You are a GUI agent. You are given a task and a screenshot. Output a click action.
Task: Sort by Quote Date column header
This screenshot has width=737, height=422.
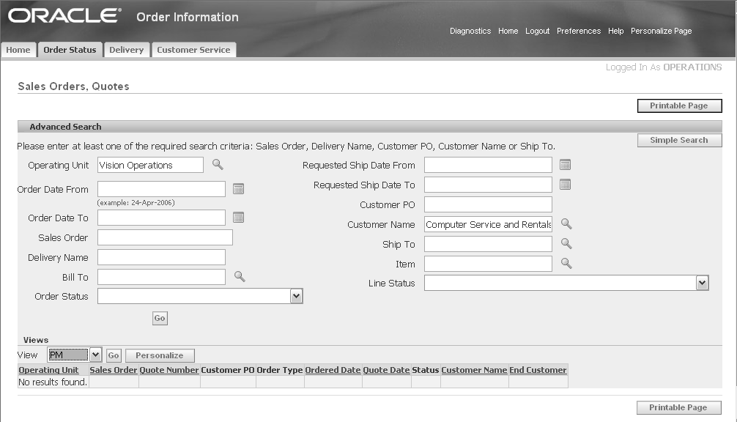coord(386,370)
